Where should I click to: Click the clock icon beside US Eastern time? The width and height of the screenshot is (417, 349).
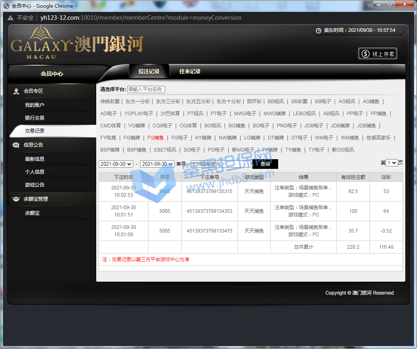tap(318, 30)
